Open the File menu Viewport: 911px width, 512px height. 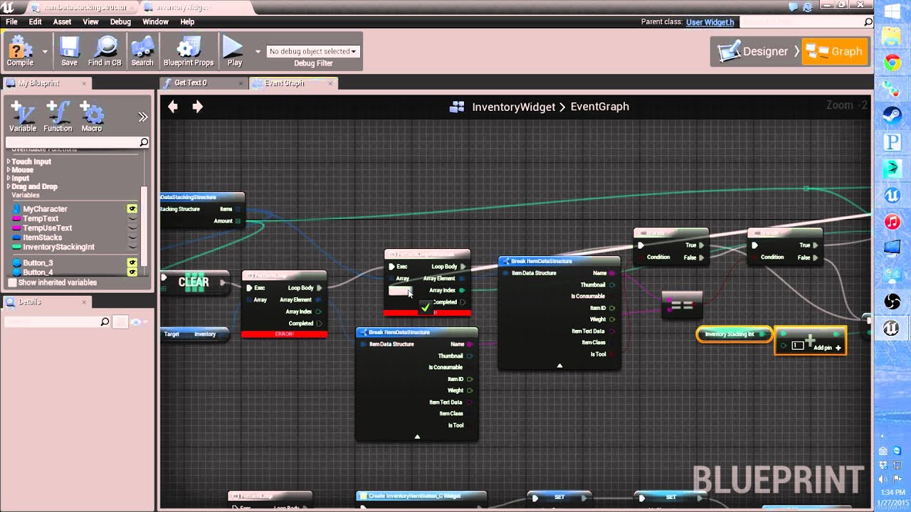(12, 22)
